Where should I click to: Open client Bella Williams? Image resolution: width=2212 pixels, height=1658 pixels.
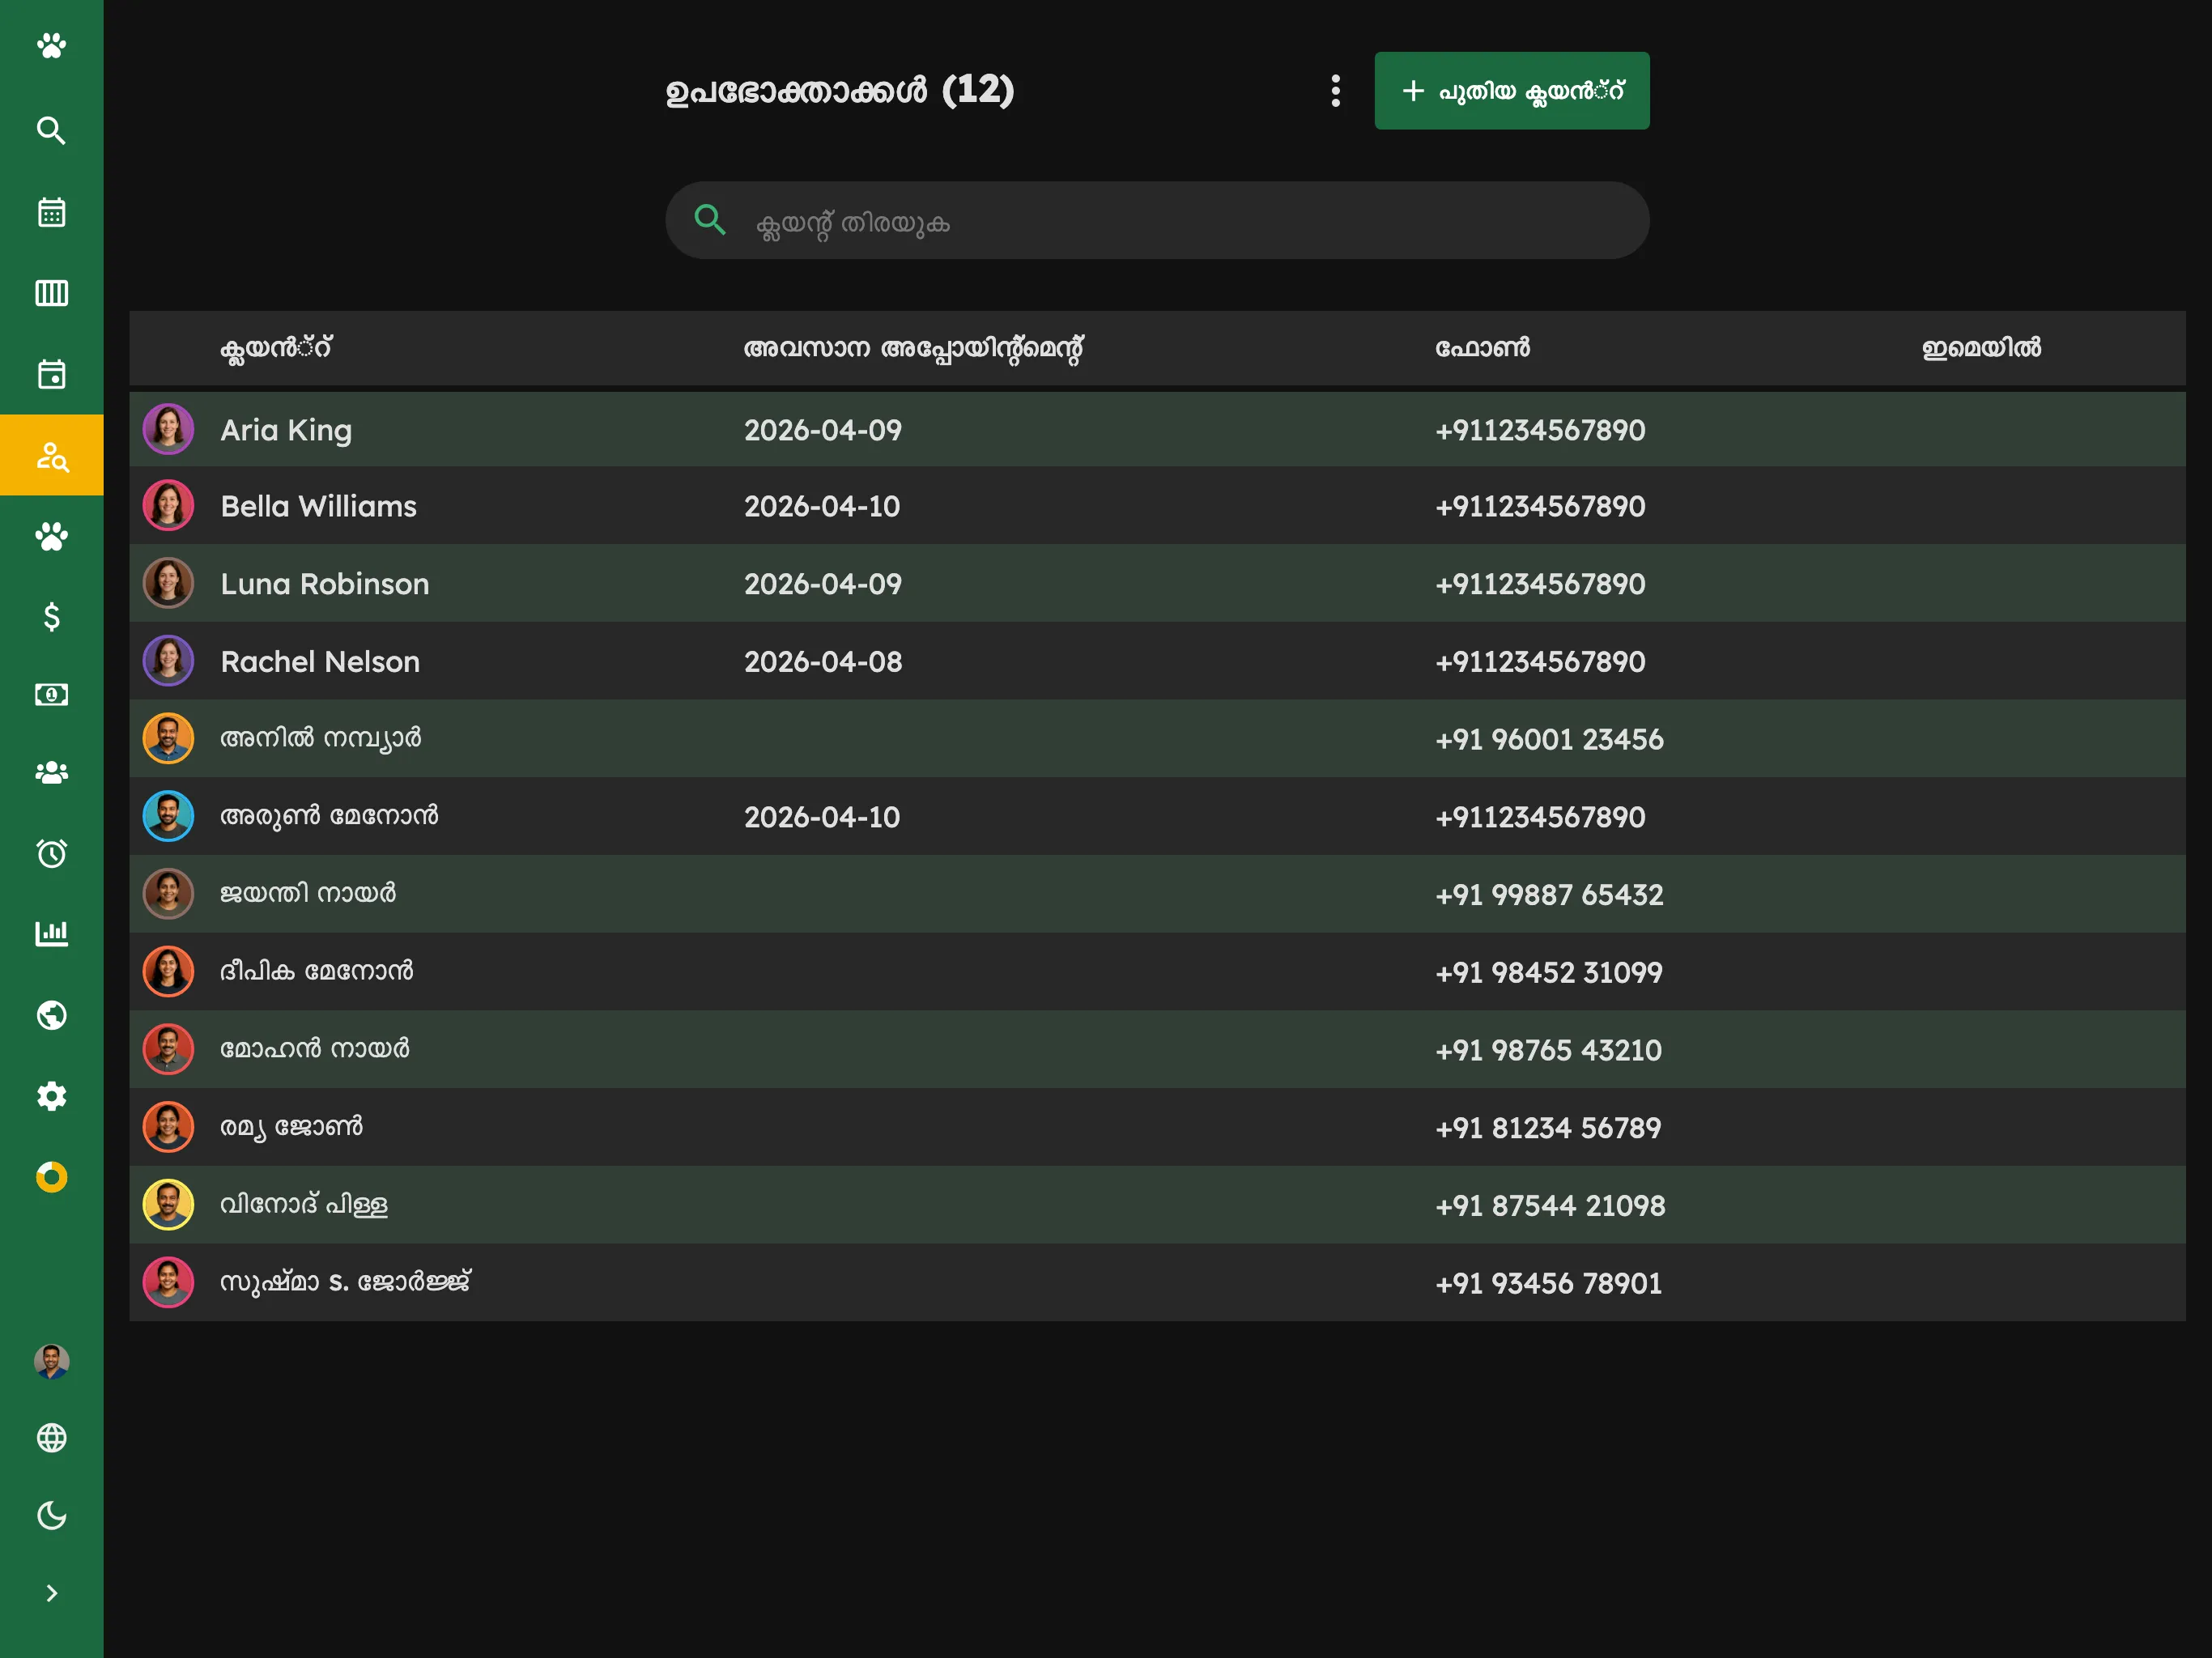pyautogui.click(x=1157, y=507)
